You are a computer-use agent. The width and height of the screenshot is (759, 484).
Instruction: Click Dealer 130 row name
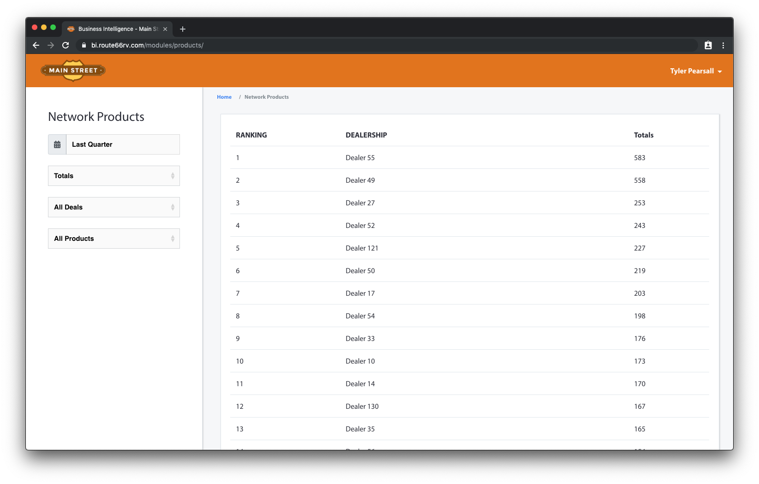pos(362,406)
